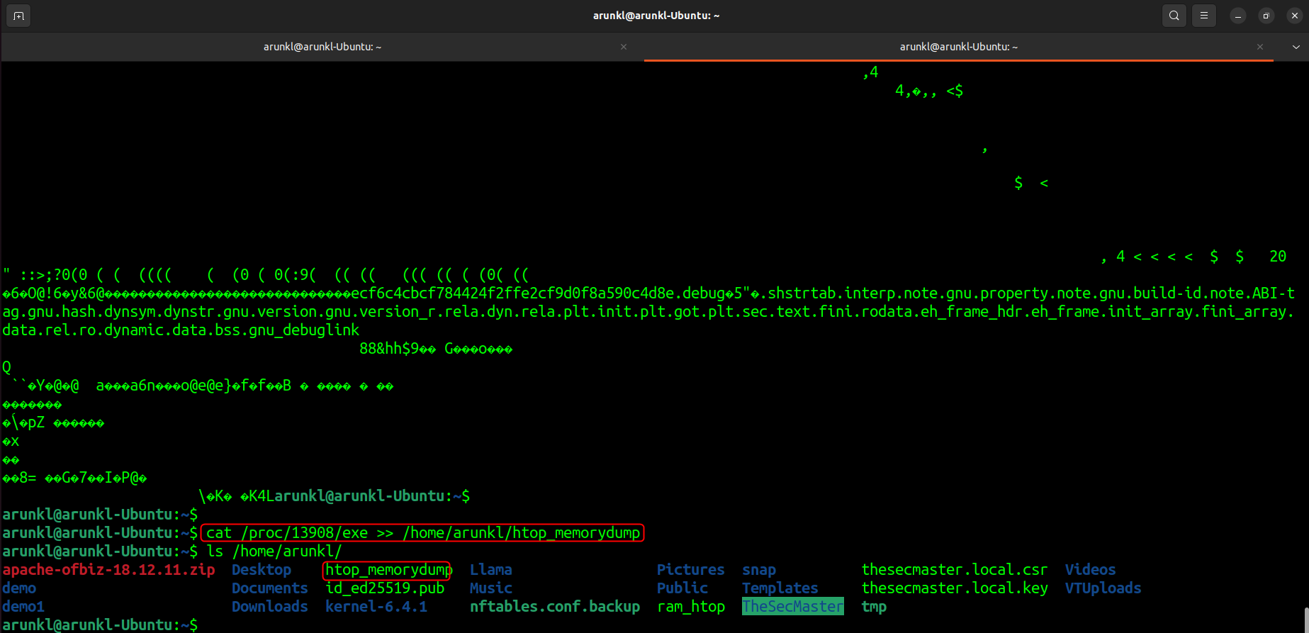Close the terminal window

click(x=1295, y=16)
